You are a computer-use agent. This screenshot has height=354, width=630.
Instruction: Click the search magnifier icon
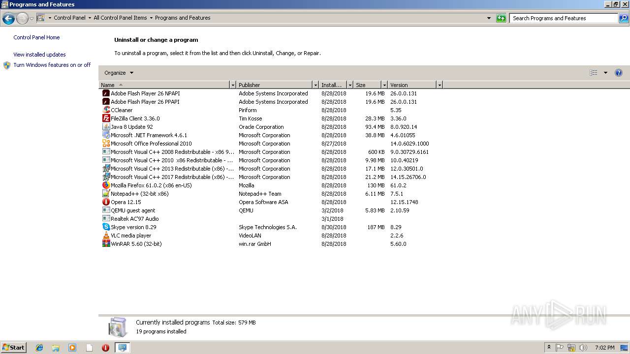(624, 18)
